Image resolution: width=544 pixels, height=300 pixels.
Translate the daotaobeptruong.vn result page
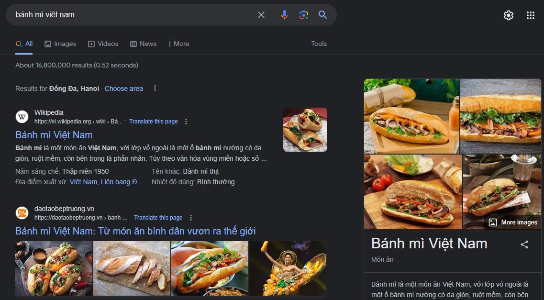coord(158,217)
